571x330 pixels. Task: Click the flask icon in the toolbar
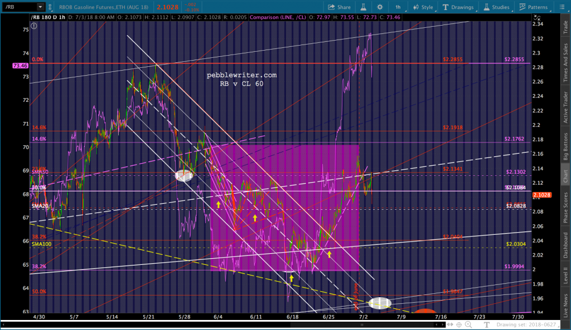pos(362,7)
